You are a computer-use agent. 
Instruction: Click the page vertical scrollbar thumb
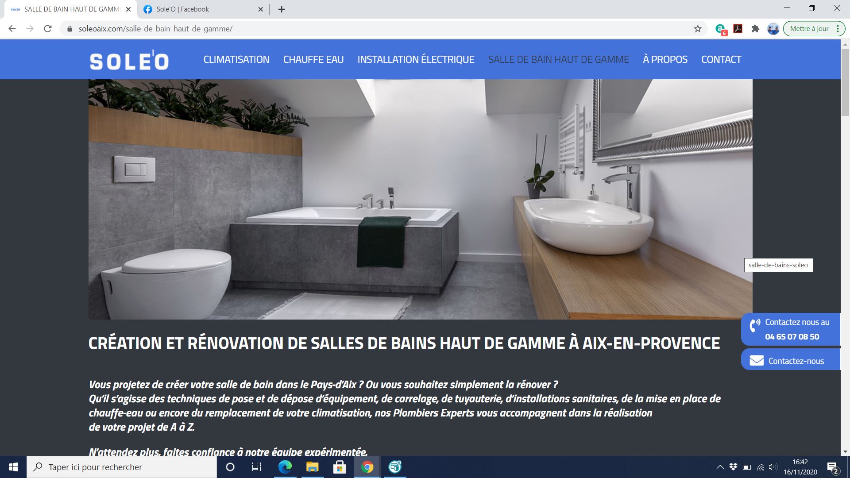(845, 82)
